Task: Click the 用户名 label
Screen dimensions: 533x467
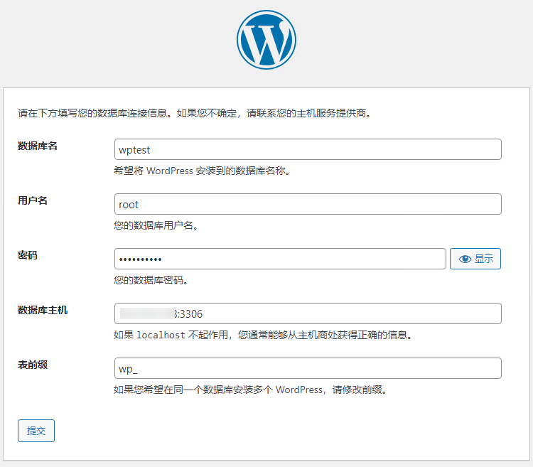Action: pos(33,200)
